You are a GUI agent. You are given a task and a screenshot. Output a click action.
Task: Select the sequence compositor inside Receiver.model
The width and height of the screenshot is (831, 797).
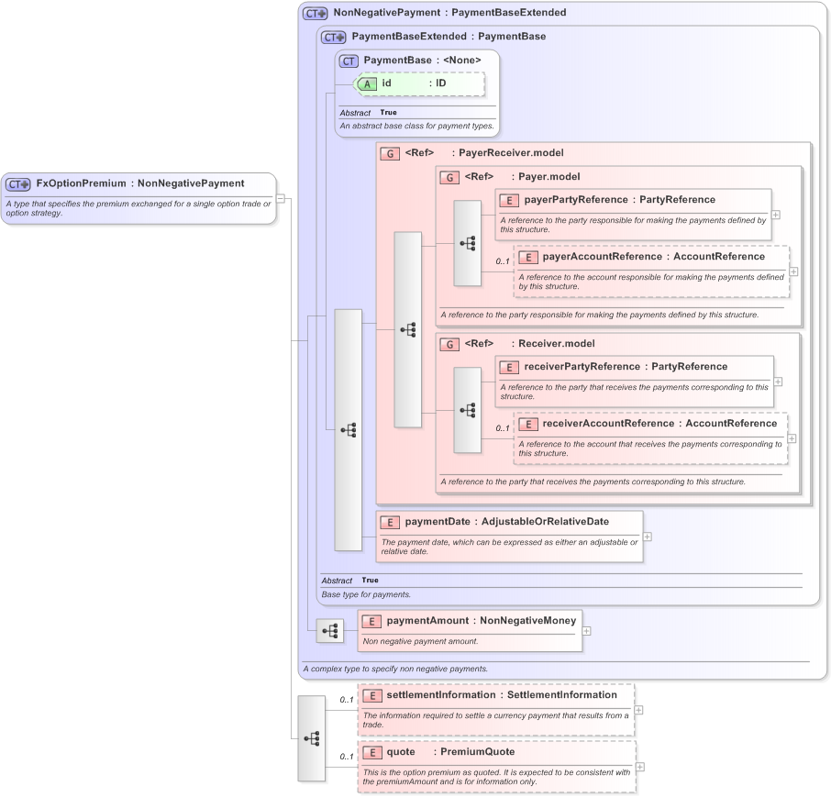tap(468, 410)
